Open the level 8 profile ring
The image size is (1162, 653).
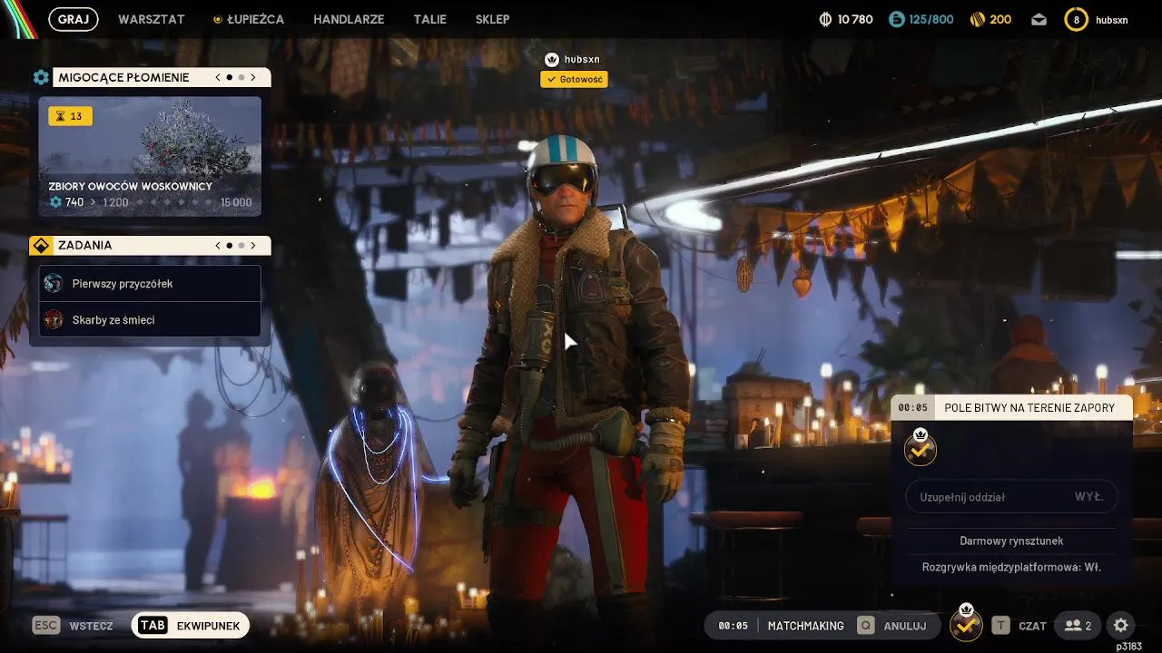pyautogui.click(x=1077, y=19)
